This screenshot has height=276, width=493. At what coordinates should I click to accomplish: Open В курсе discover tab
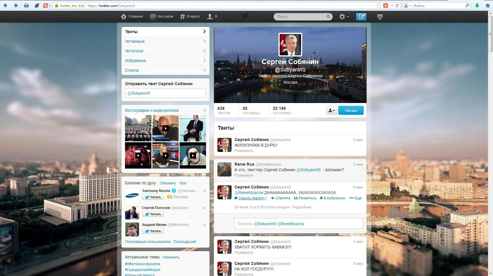click(x=190, y=16)
